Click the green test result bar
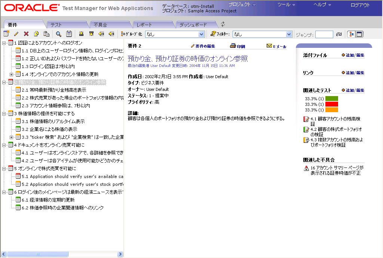This screenshot has width=383, height=258. click(x=332, y=99)
